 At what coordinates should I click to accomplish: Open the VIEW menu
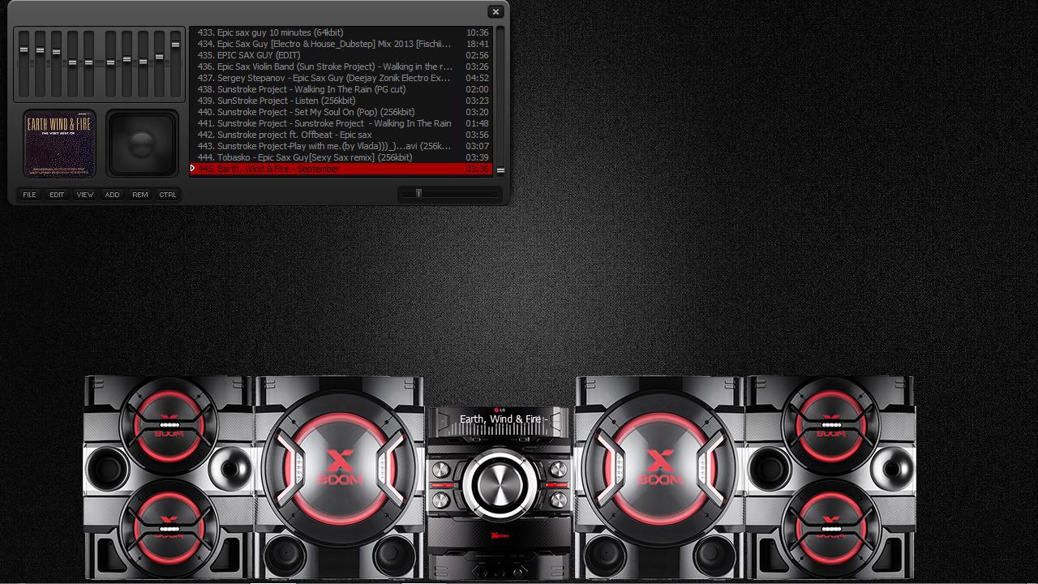click(84, 195)
